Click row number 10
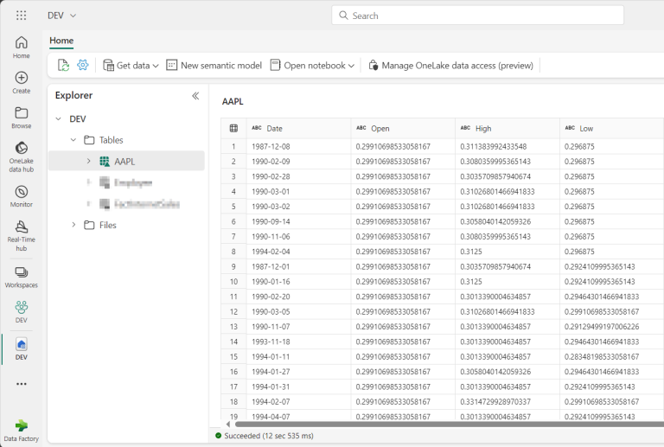Viewport: 664px width, 447px height. click(x=233, y=282)
